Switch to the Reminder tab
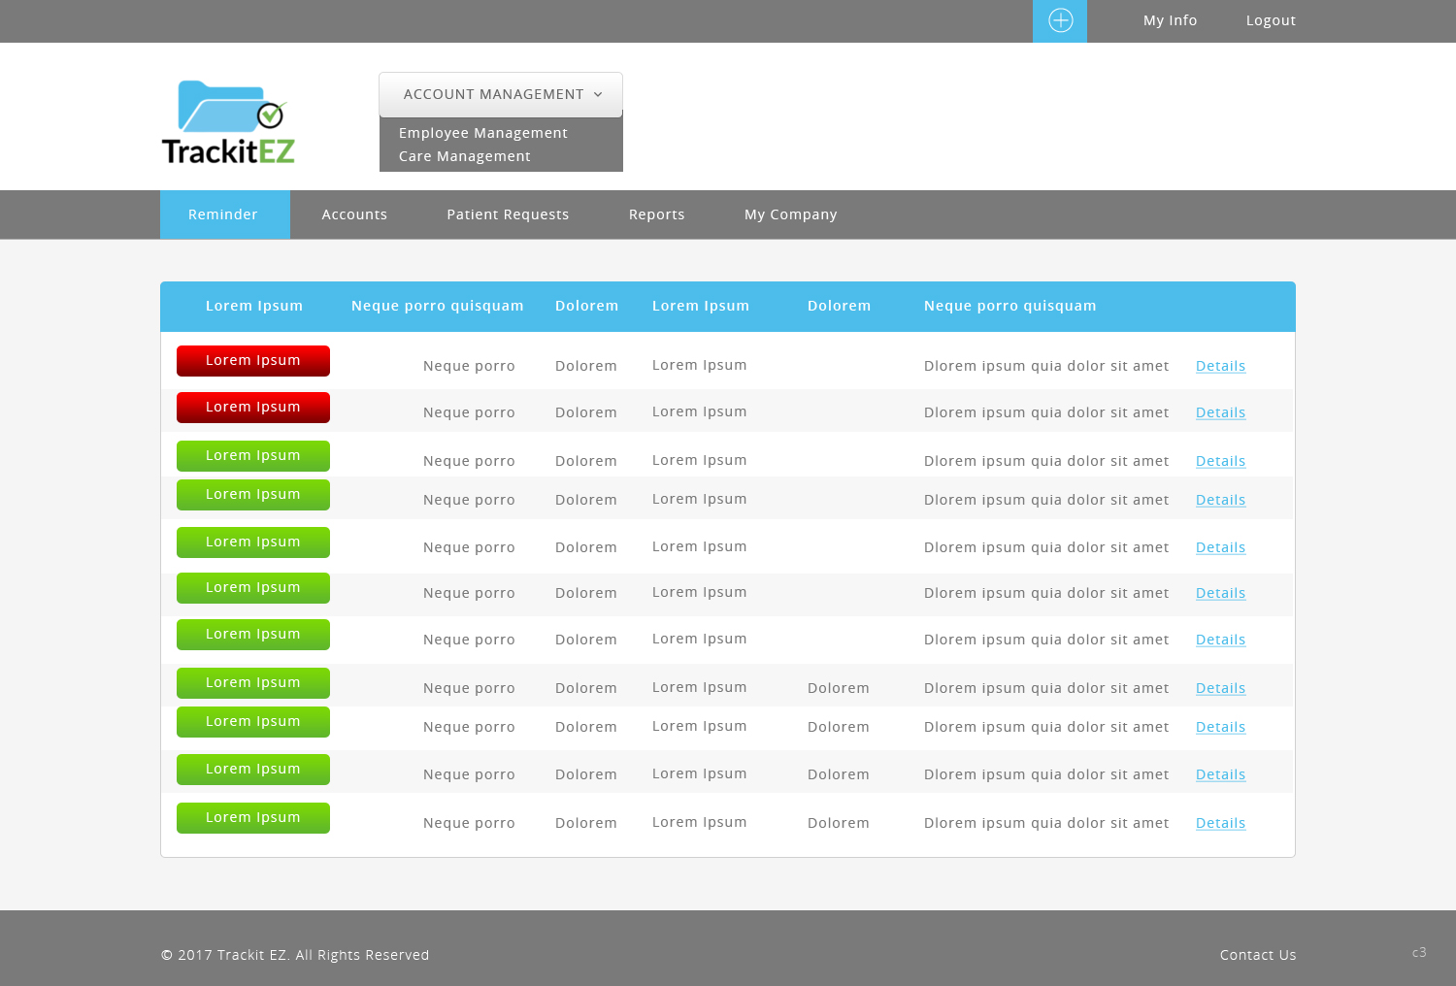The height and width of the screenshot is (986, 1456). (x=223, y=214)
